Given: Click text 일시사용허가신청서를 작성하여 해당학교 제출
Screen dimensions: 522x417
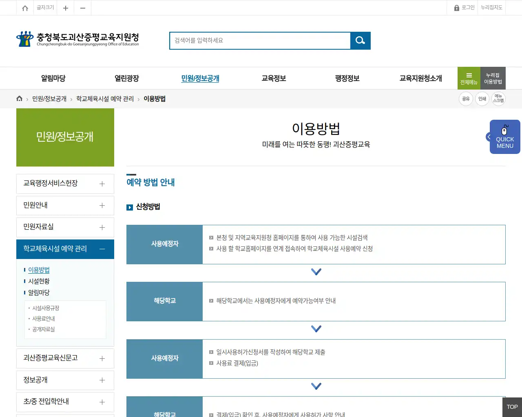Looking at the screenshot, I should point(271,352).
